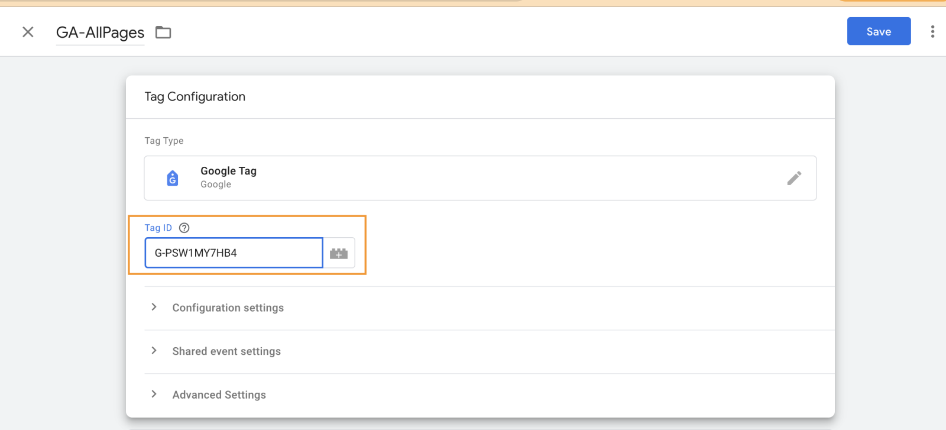Click the blue Google Tag logo icon
This screenshot has height=430, width=946.
[173, 178]
